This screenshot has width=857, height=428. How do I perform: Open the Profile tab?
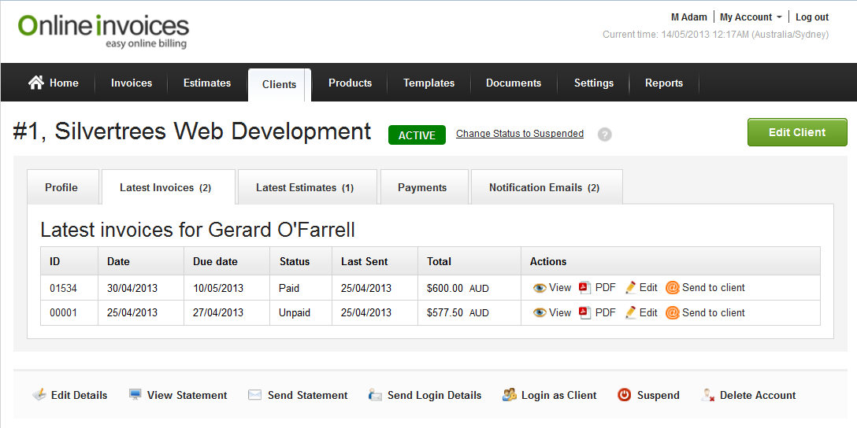(x=61, y=187)
